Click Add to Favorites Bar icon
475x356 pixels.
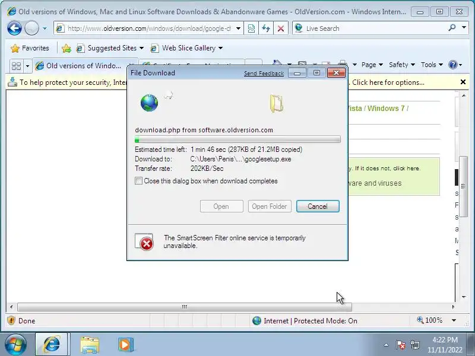[x=66, y=48]
